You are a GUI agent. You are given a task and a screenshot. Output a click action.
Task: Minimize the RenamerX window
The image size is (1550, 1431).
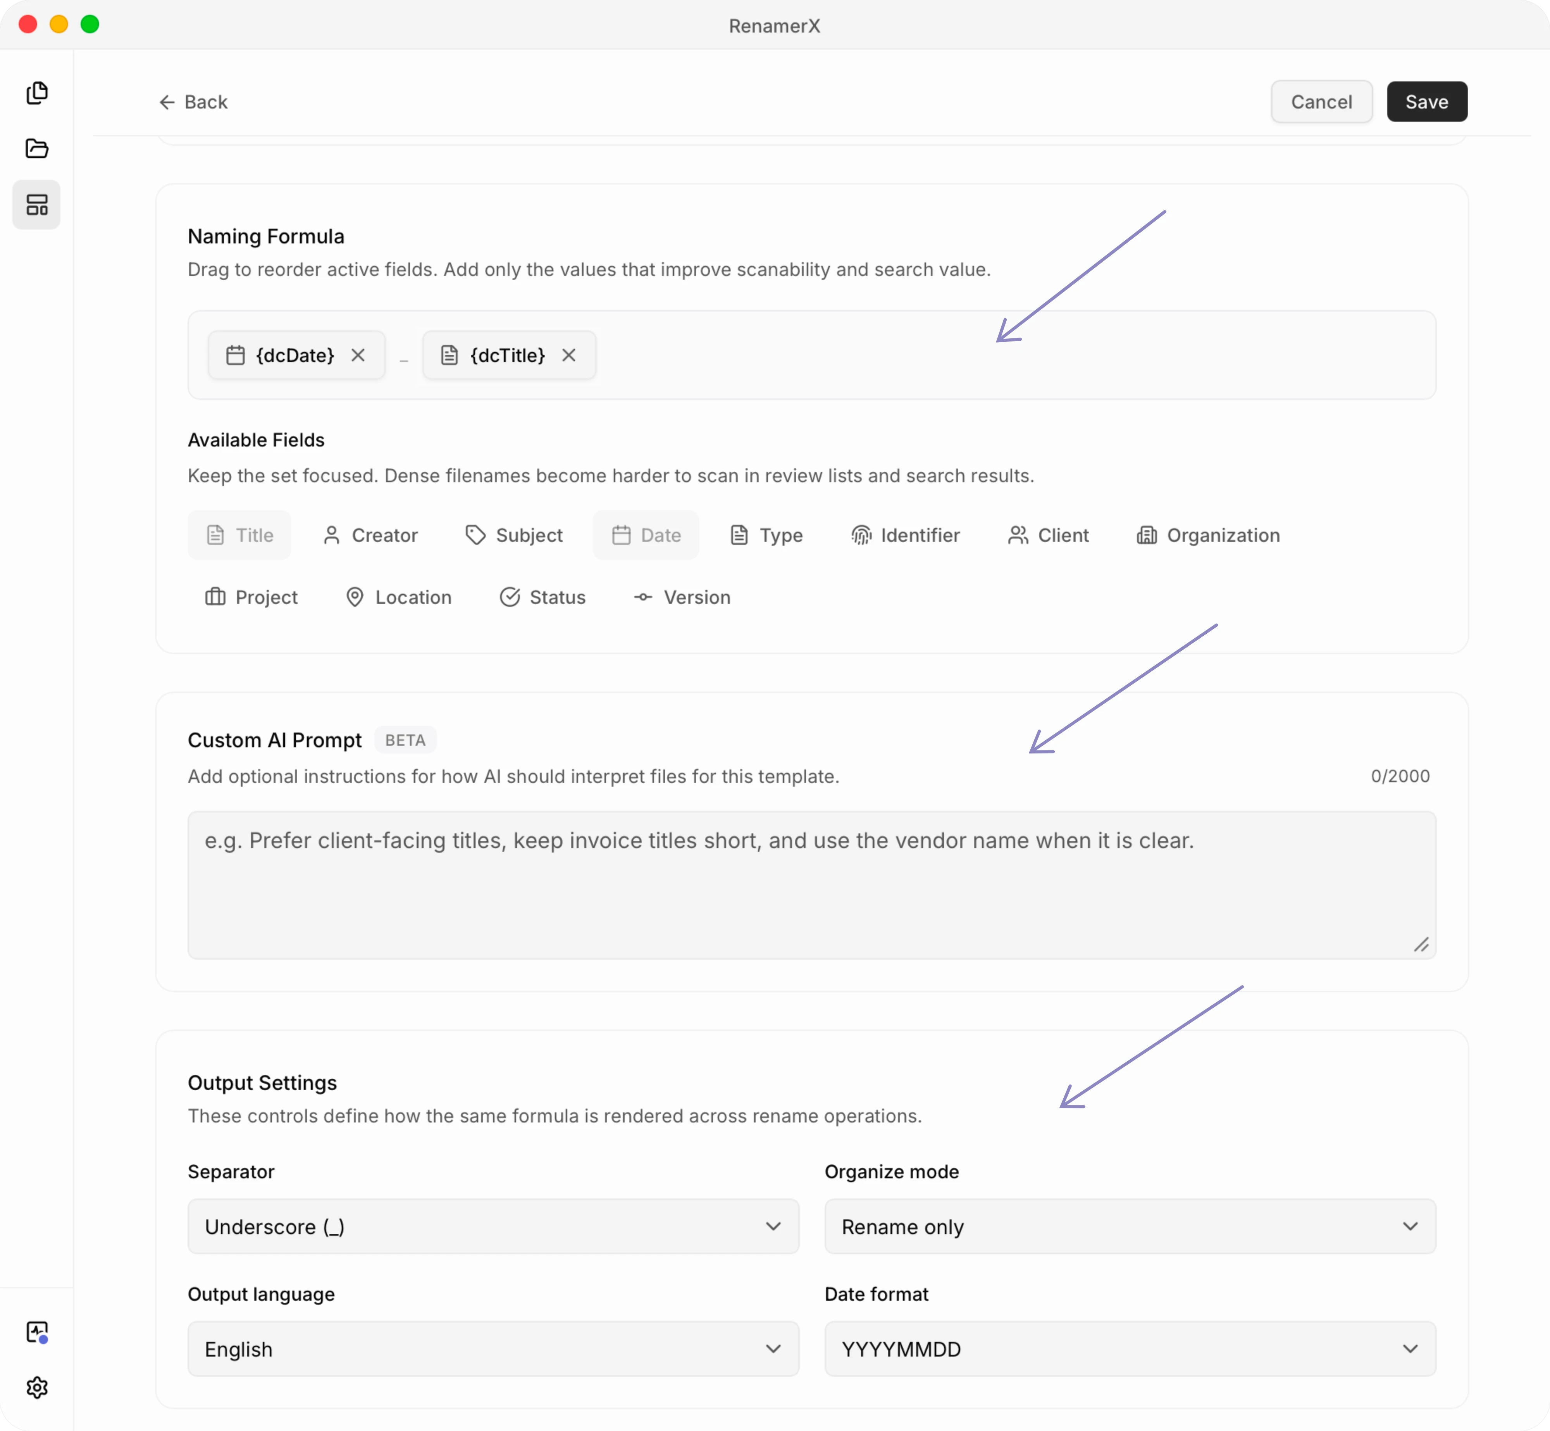[x=59, y=24]
